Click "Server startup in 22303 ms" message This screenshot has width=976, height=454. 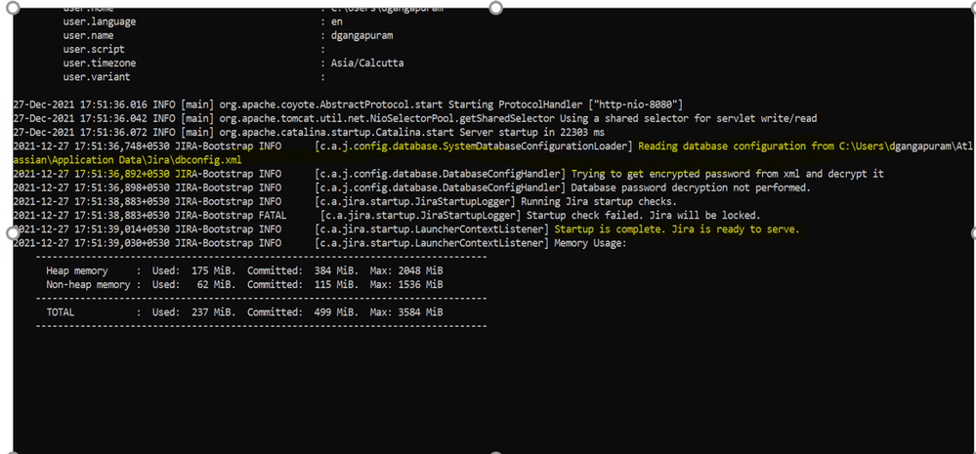(x=530, y=132)
